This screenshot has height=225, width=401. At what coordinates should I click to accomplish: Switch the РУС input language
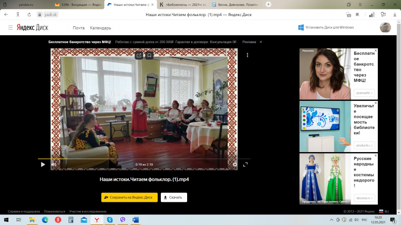[x=364, y=220]
